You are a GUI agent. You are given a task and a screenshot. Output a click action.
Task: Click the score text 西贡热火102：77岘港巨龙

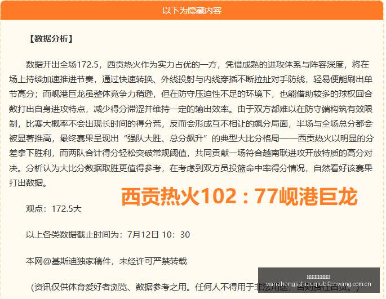pyautogui.click(x=239, y=197)
